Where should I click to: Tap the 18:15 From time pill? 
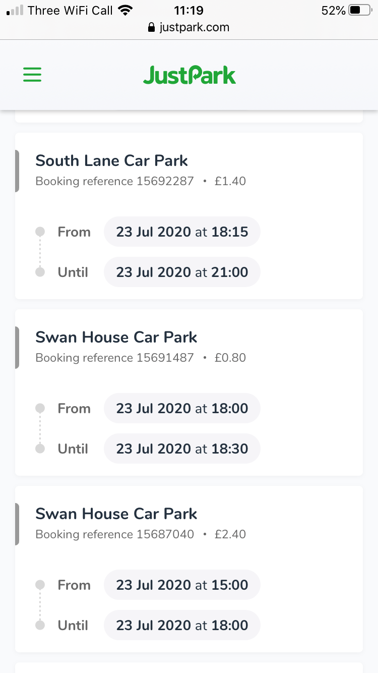point(182,232)
